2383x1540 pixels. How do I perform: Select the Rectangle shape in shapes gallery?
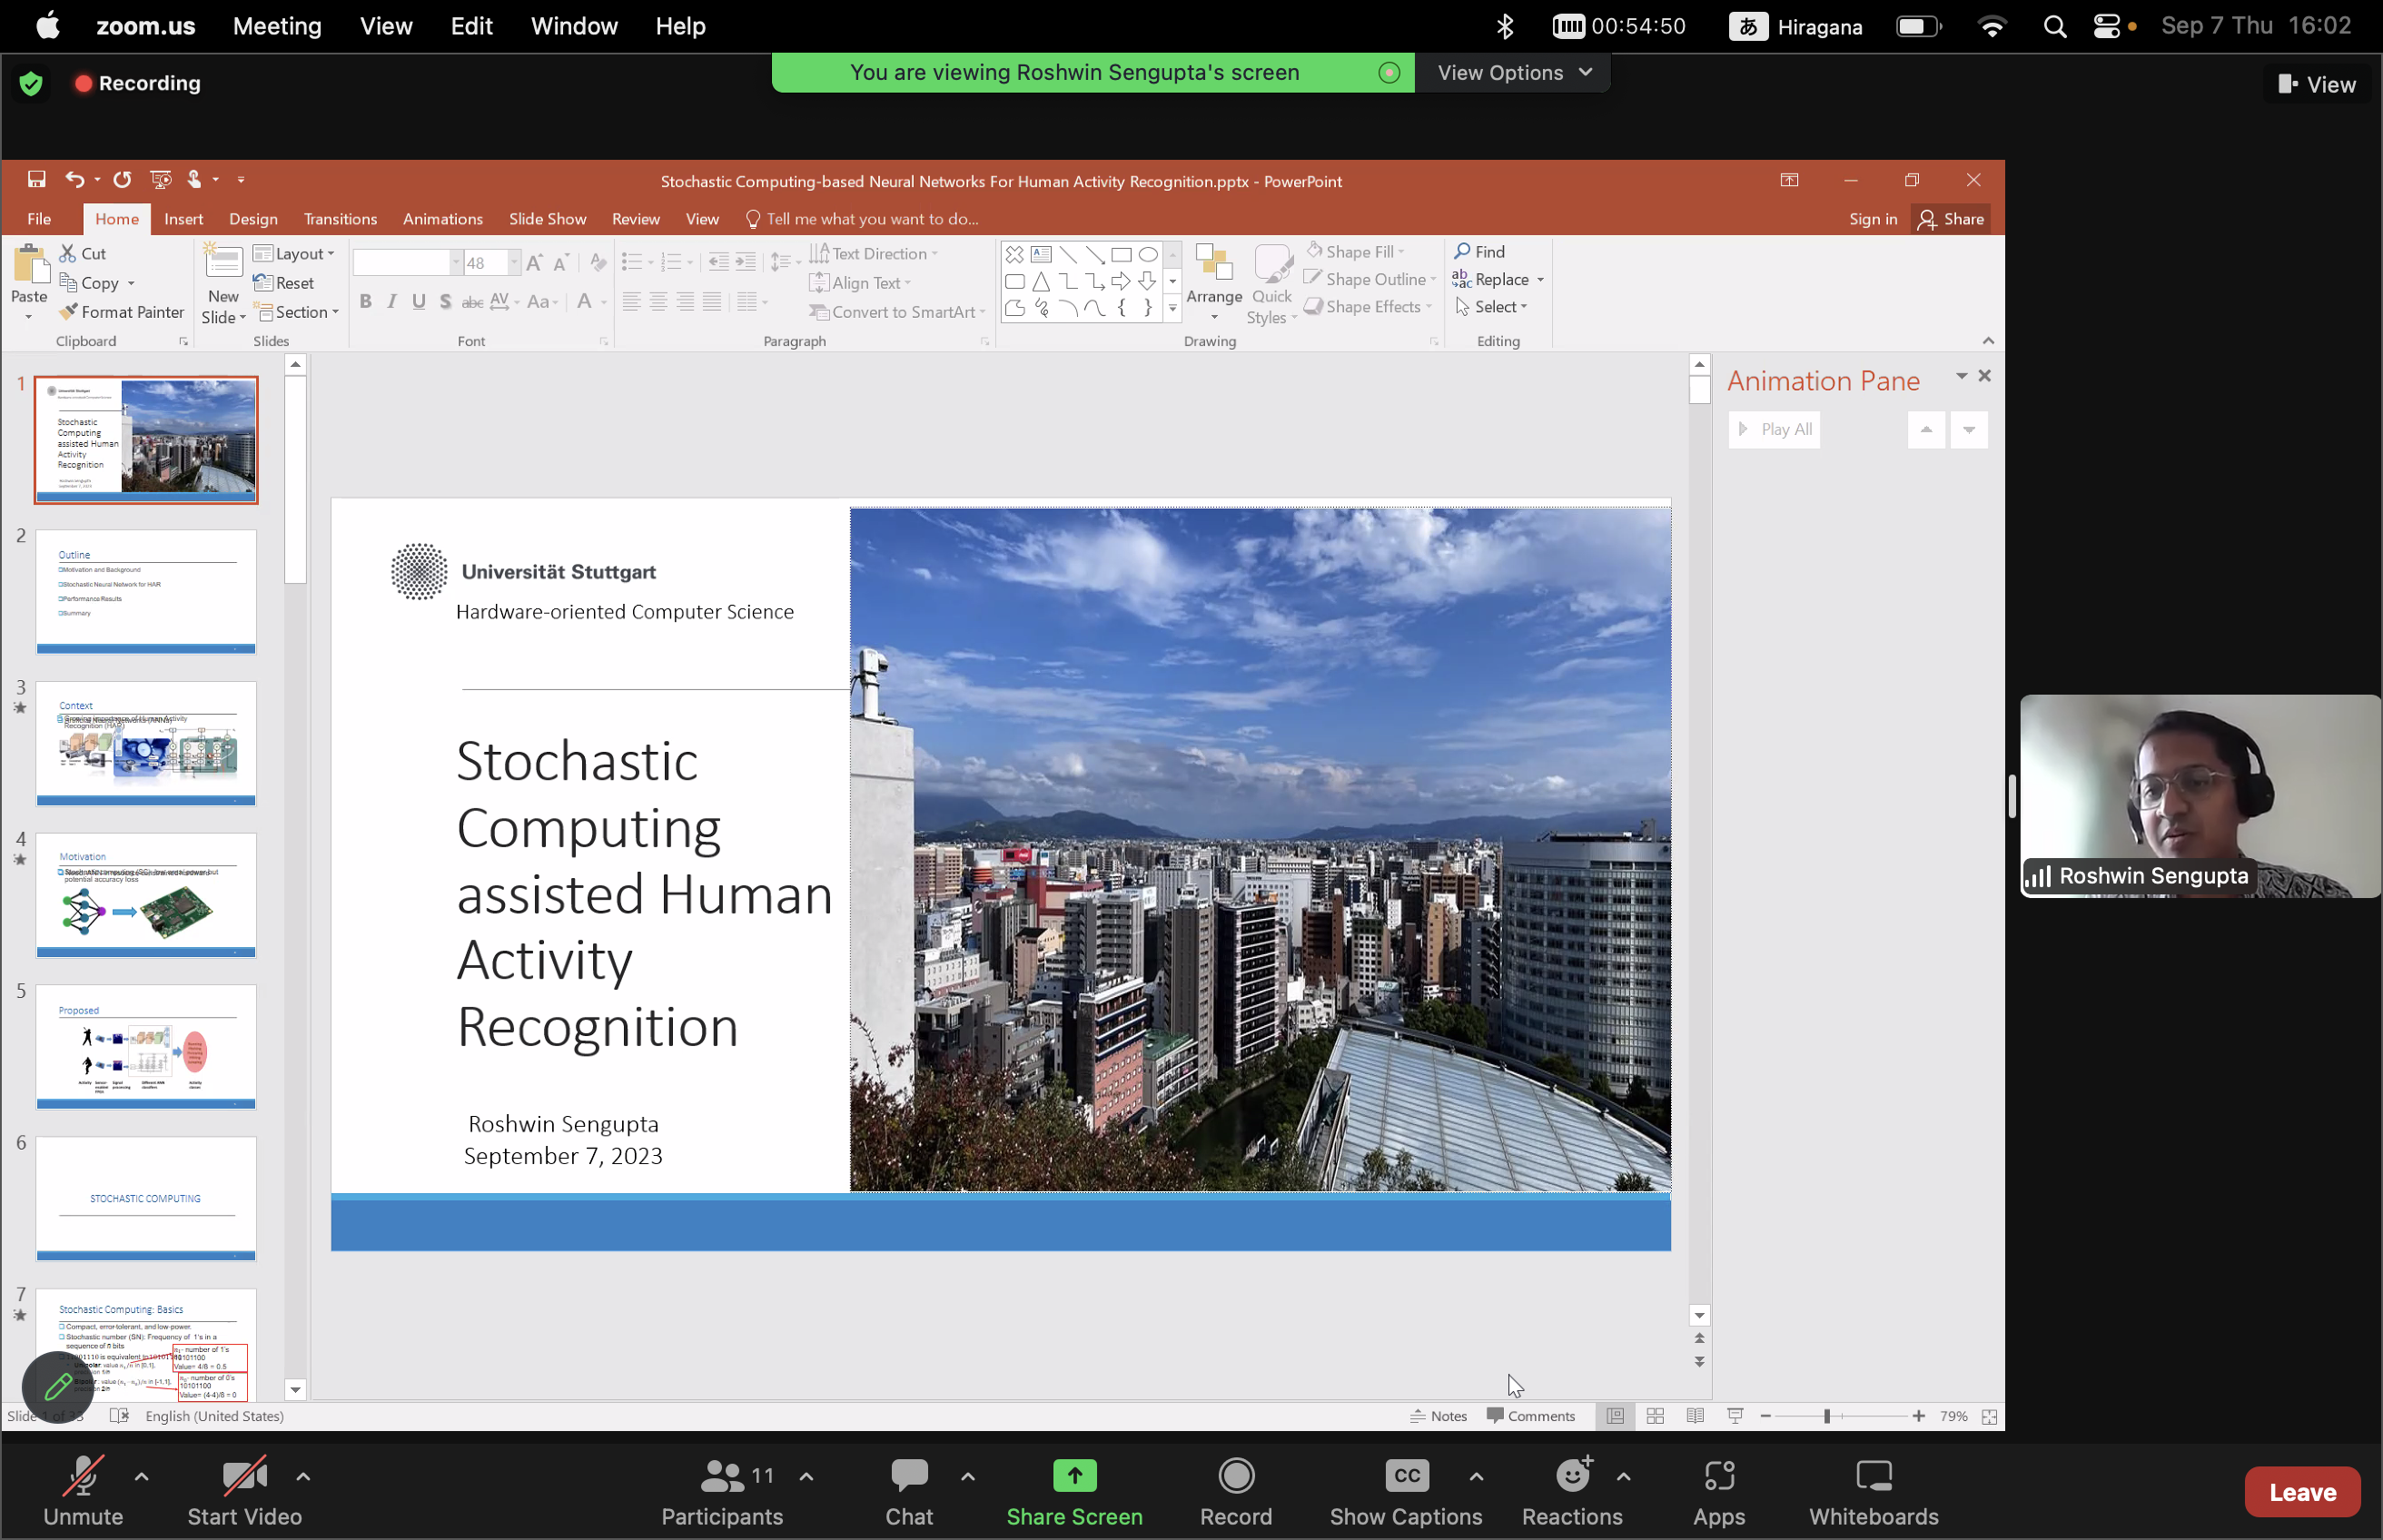1121,254
